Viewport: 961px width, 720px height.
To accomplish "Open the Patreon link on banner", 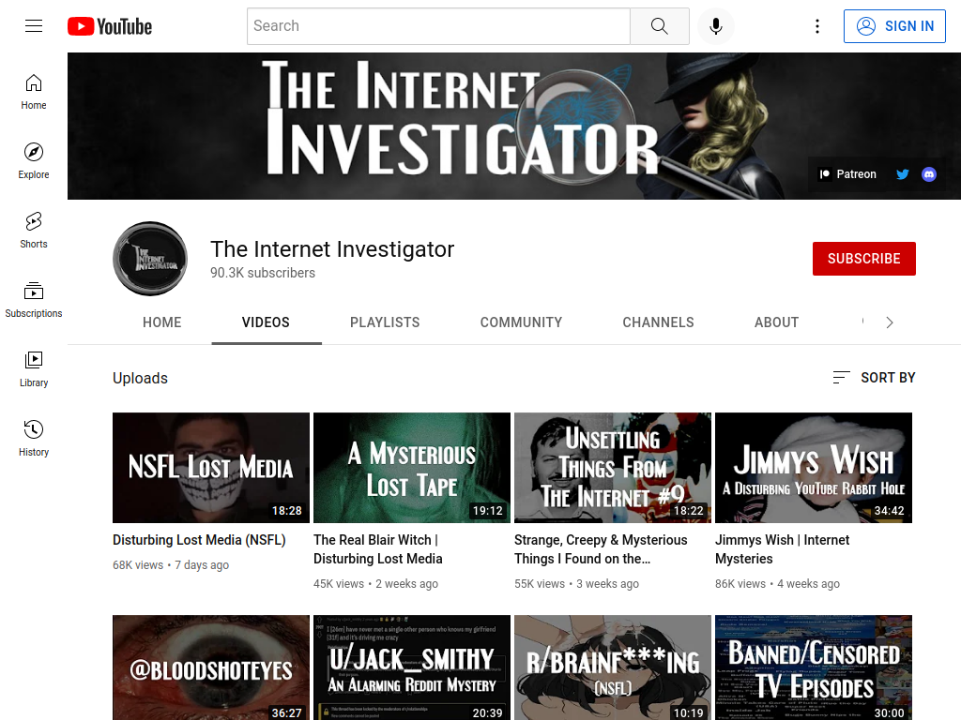I will (x=848, y=174).
